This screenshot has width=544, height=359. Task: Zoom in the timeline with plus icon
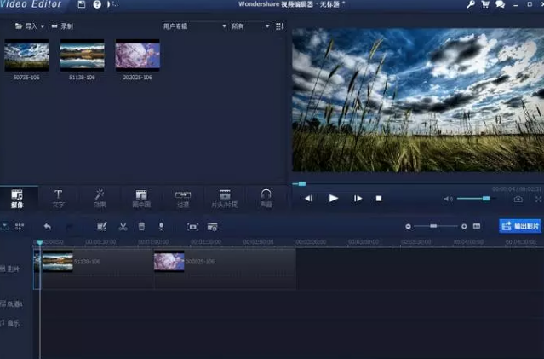(x=464, y=226)
